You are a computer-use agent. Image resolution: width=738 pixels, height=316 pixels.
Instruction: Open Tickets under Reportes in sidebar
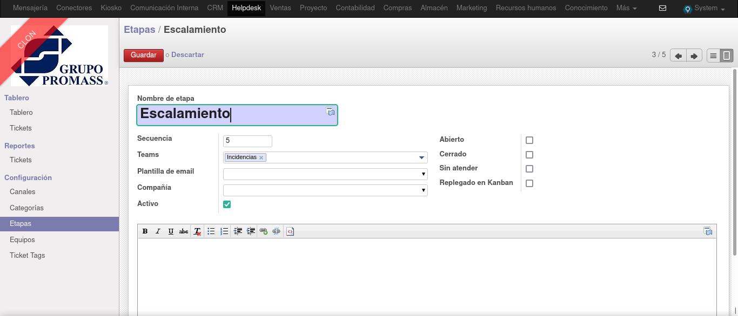click(x=21, y=160)
